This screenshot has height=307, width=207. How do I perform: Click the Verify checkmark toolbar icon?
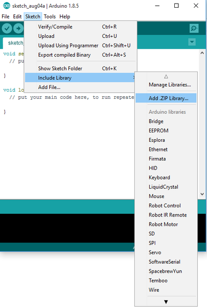[x=7, y=29]
